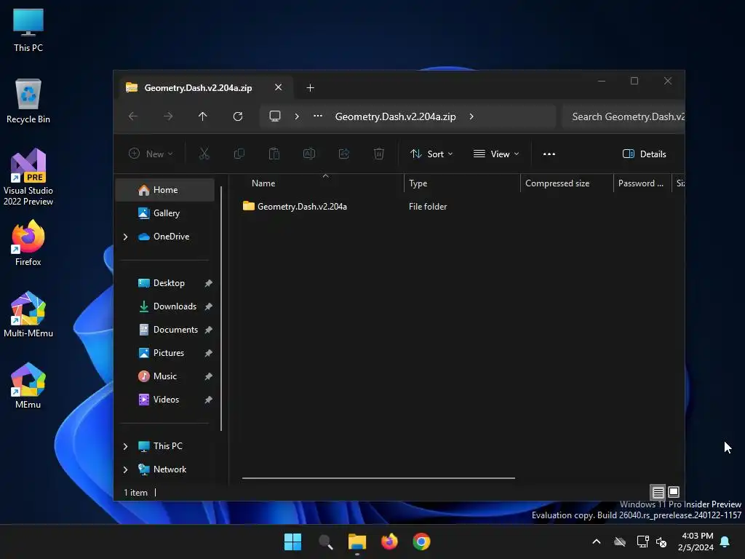Select the Recycle Bin desktop icon
The width and height of the screenshot is (745, 559).
click(28, 101)
